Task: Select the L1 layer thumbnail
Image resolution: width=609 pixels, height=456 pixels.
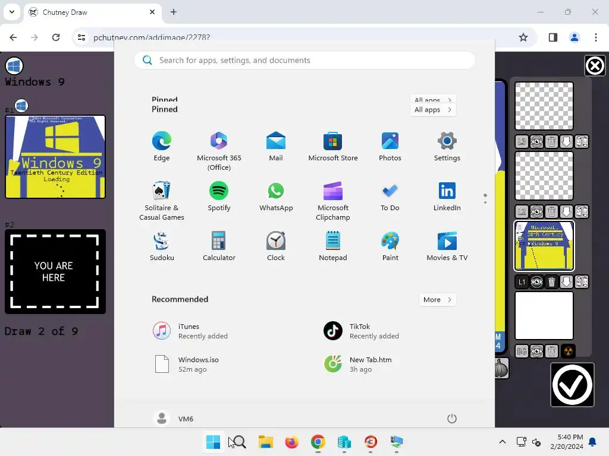Action: tap(544, 246)
